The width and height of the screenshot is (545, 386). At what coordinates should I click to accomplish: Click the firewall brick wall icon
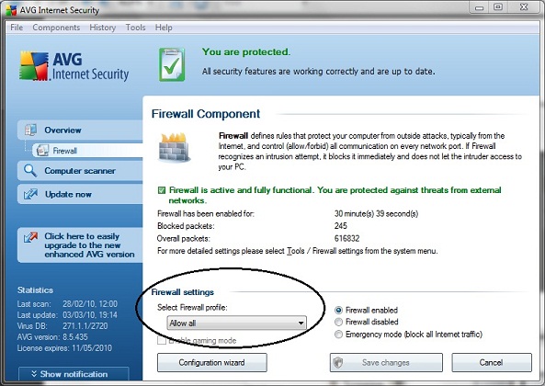174,147
